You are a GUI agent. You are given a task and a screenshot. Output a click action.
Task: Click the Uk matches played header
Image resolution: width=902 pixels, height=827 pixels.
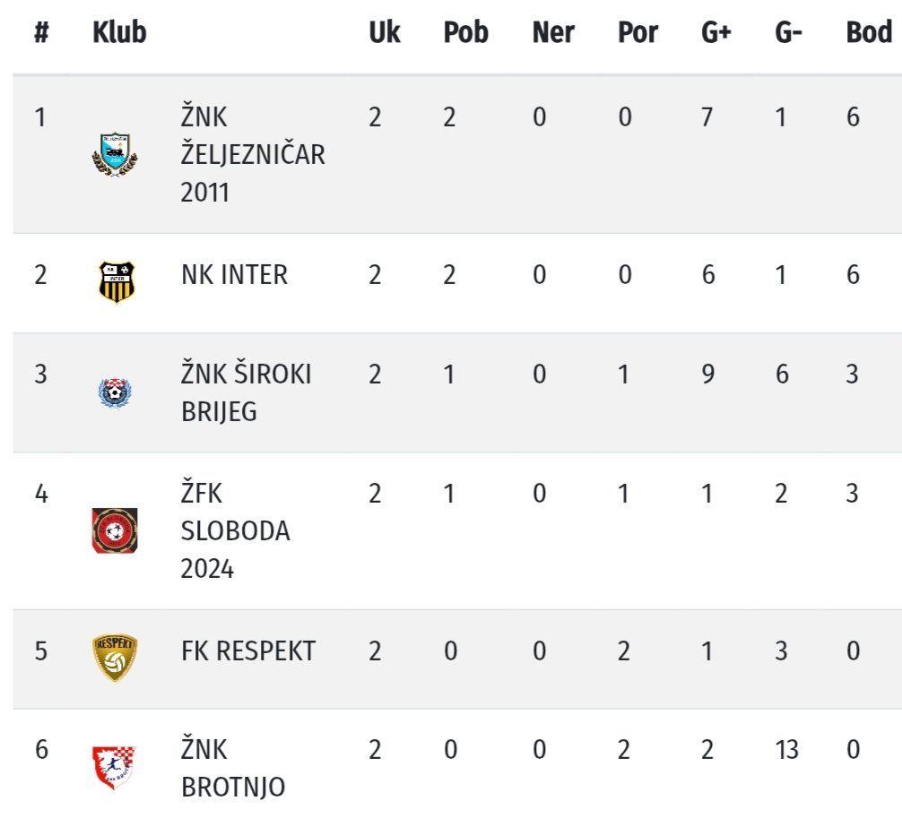pos(385,33)
